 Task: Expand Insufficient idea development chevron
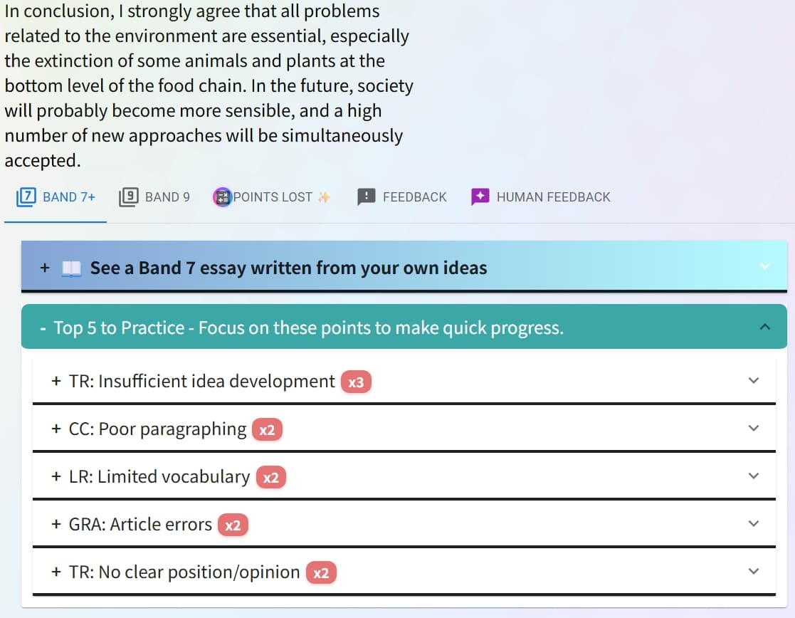click(754, 381)
